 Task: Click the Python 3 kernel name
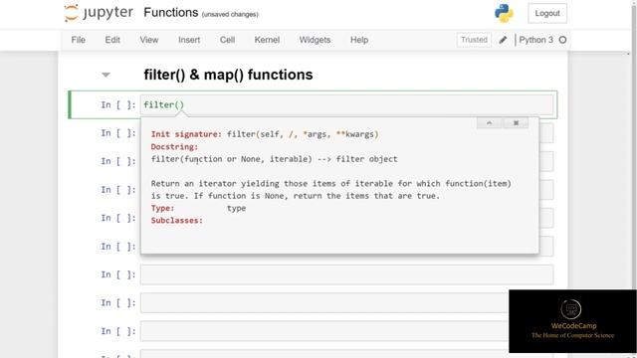(x=535, y=40)
